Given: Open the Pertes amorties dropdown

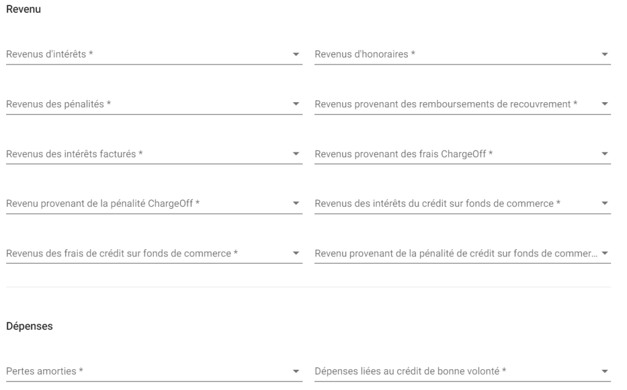Looking at the screenshot, I should (x=154, y=371).
